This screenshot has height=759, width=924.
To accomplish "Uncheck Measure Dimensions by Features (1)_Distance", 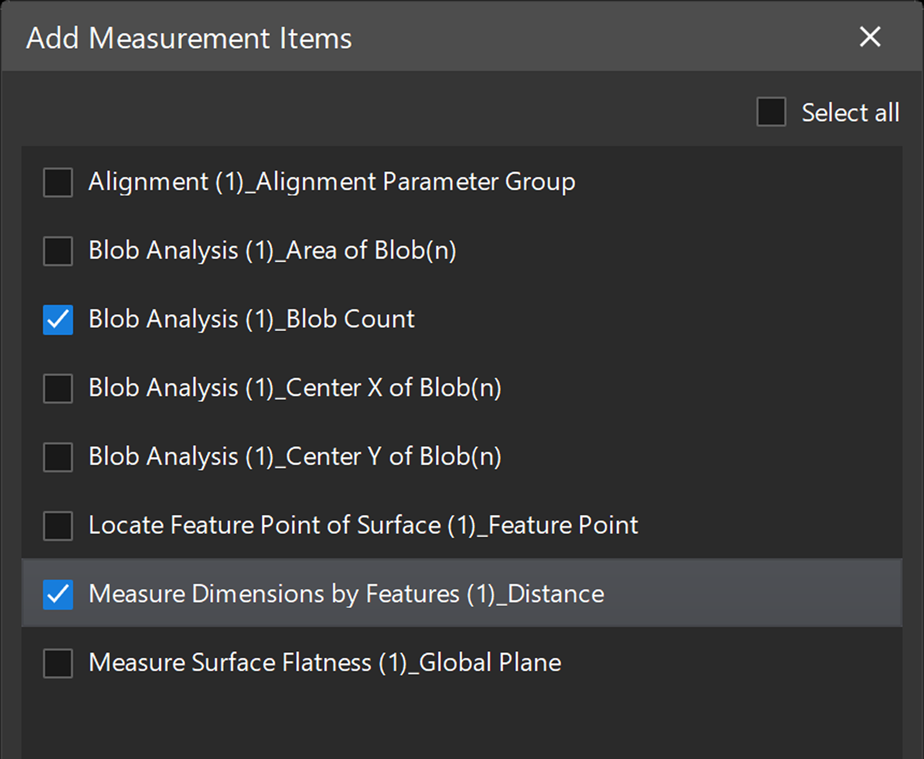I will (x=58, y=595).
